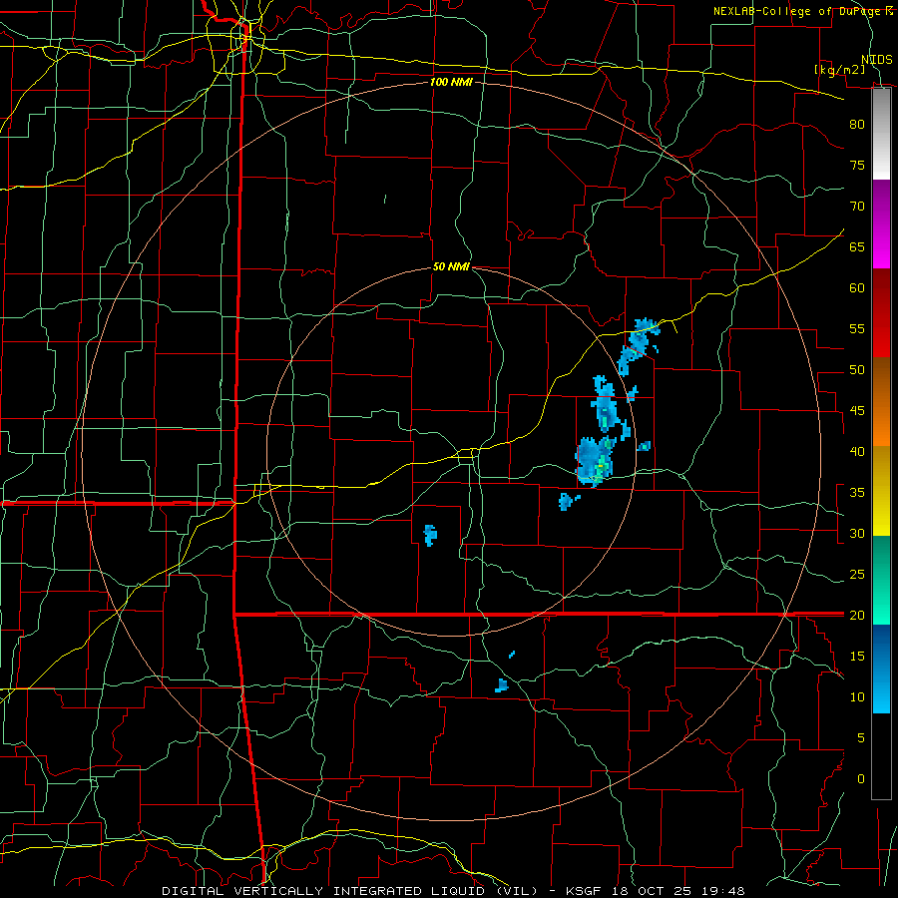Select the 40 value on the color scale
This screenshot has width=898, height=898.
coord(857,451)
